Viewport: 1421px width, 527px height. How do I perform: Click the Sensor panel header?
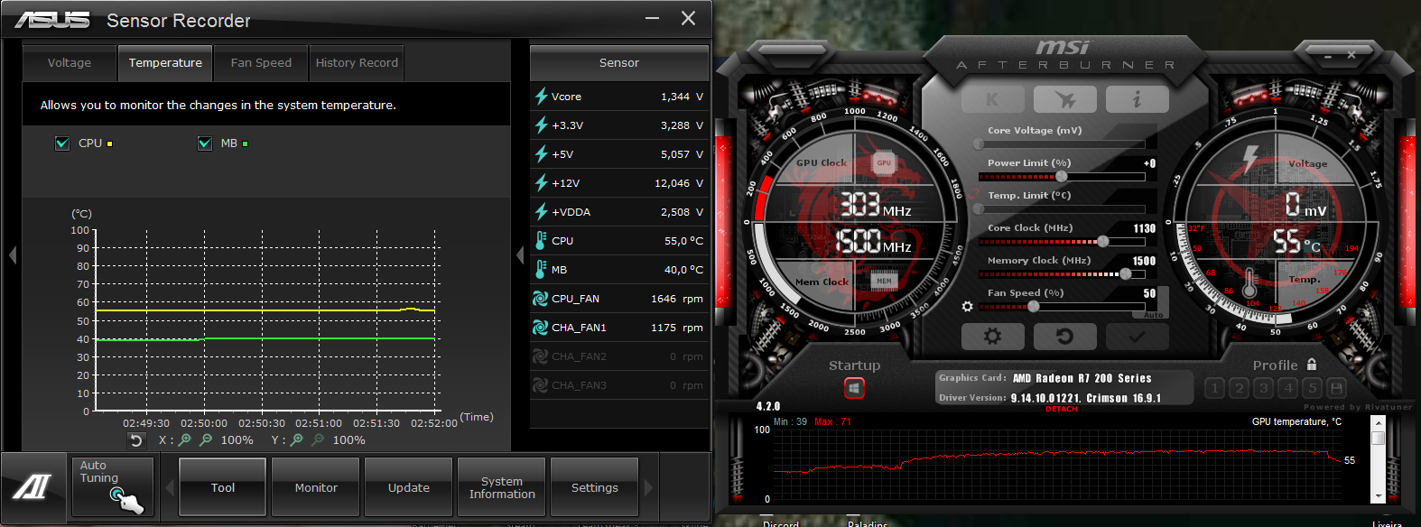click(619, 63)
